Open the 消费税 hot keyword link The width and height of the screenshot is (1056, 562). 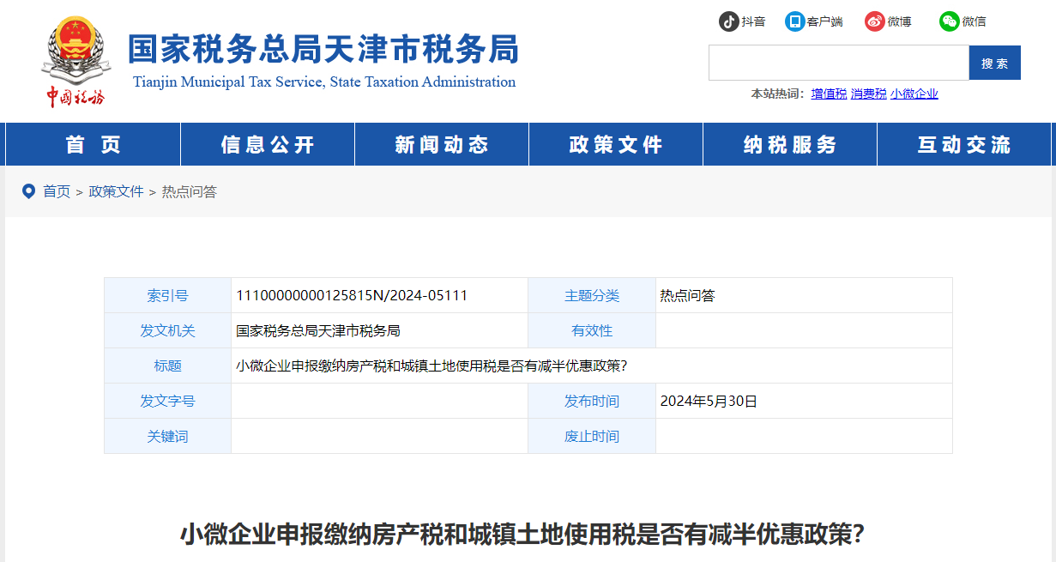click(868, 94)
